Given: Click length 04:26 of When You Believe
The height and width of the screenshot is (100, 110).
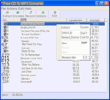Looking at the screenshot, I should coord(76,65).
